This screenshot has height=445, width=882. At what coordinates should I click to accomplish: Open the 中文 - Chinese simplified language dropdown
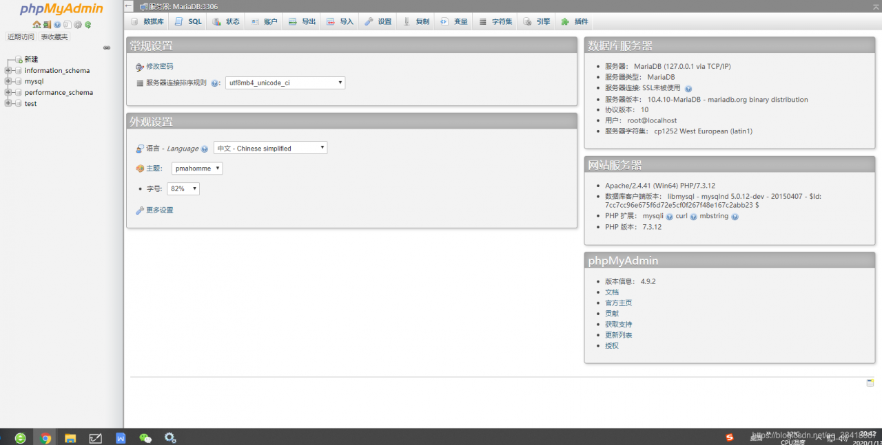tap(270, 148)
